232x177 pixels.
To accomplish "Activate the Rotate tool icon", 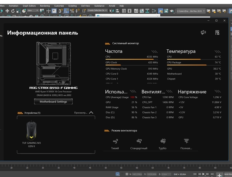I will 13,11.
